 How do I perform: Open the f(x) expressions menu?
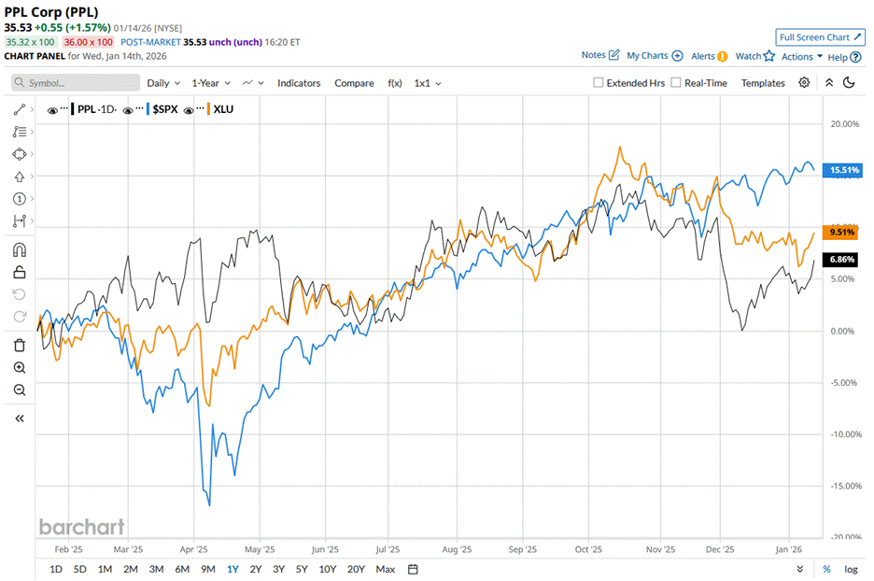[395, 83]
